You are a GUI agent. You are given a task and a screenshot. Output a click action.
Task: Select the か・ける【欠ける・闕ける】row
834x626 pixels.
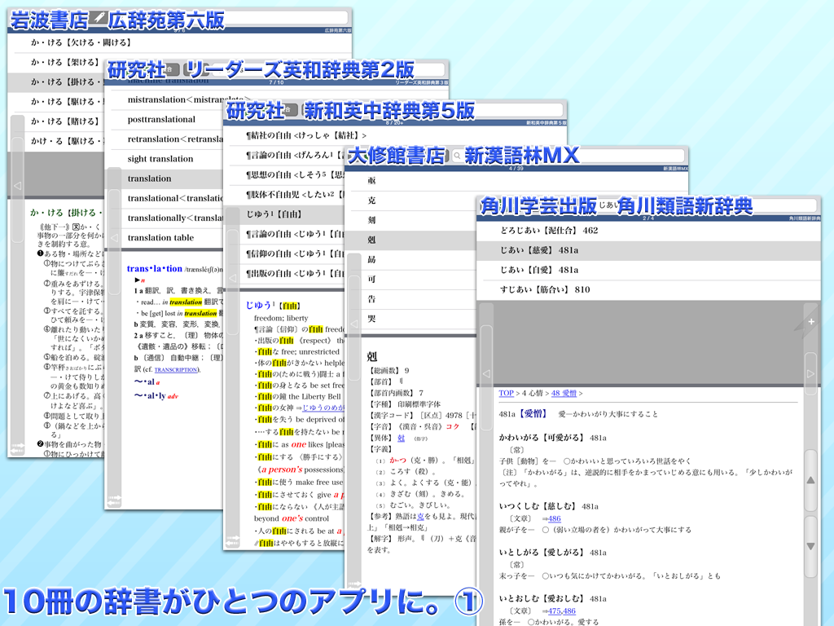click(x=179, y=42)
